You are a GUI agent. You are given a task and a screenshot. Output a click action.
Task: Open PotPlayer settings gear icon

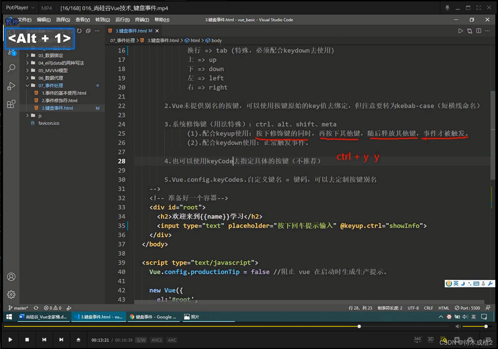click(470, 340)
